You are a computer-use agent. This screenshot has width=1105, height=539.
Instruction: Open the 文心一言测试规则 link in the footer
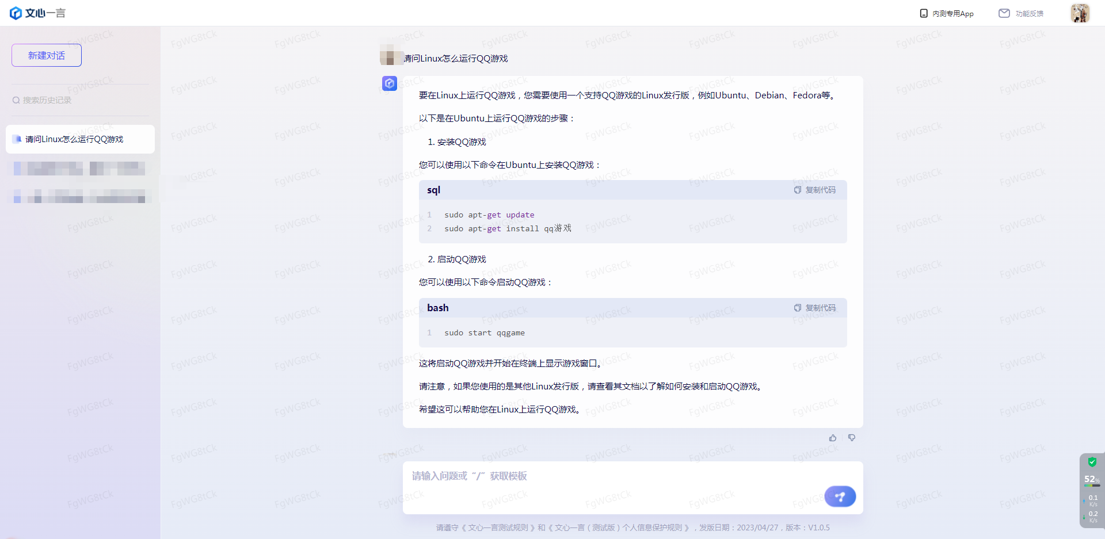pyautogui.click(x=498, y=527)
